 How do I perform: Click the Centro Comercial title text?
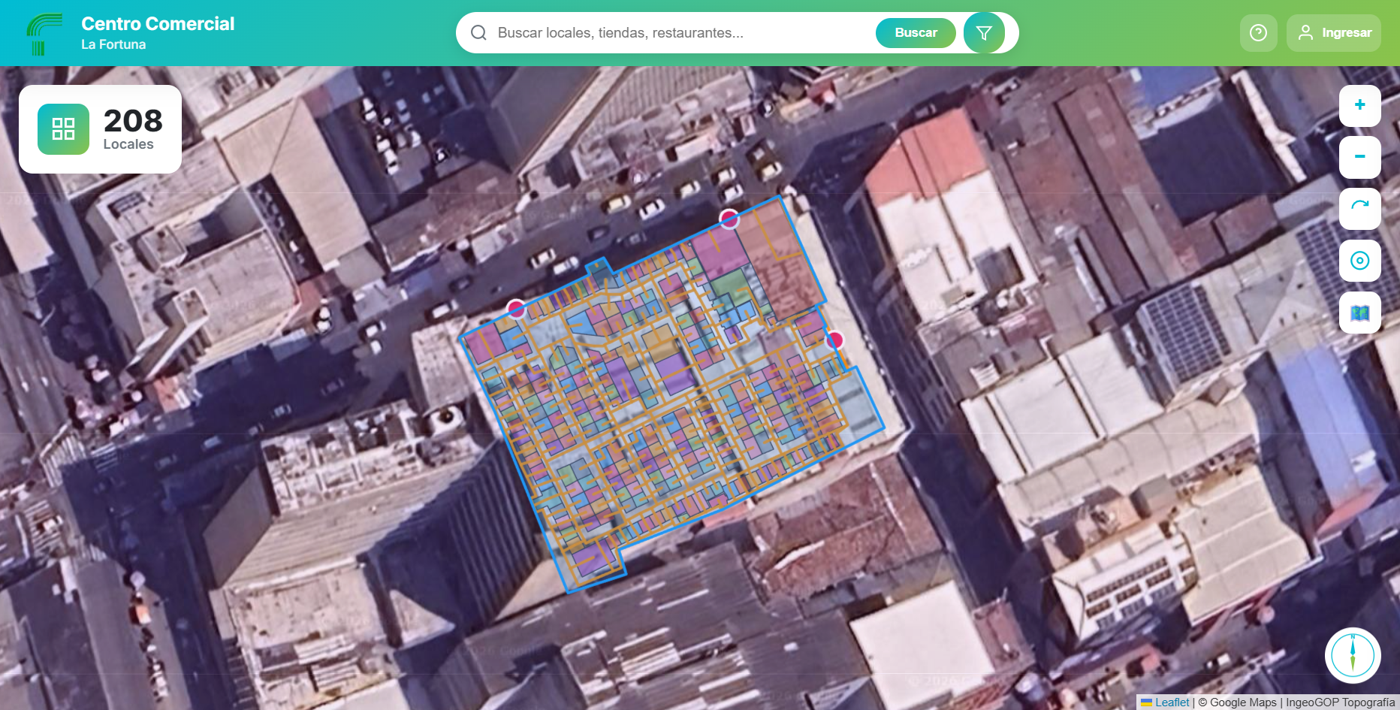(158, 24)
